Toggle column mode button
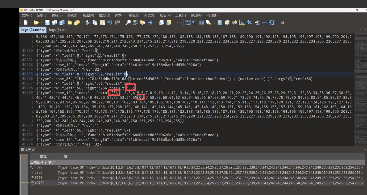 pos(202,23)
